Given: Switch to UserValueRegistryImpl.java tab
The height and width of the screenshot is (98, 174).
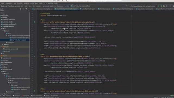Looking at the screenshot, I should click(123, 9).
